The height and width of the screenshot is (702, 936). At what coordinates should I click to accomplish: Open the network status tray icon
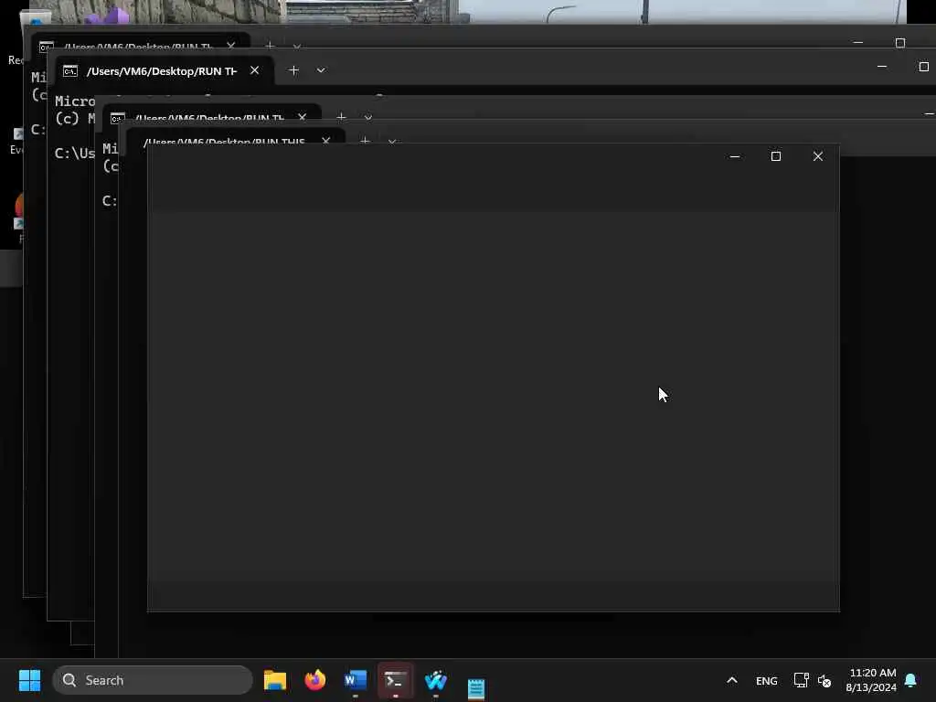coord(801,680)
